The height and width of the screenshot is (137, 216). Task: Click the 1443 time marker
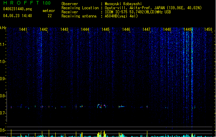click(x=64, y=29)
